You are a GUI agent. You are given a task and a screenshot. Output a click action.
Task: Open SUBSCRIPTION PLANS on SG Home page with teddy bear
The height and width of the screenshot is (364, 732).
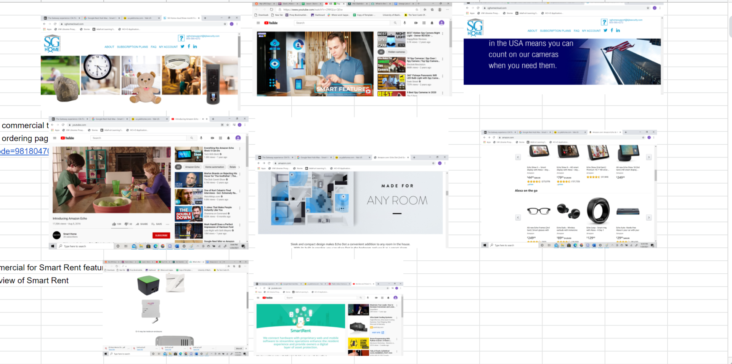coord(132,47)
